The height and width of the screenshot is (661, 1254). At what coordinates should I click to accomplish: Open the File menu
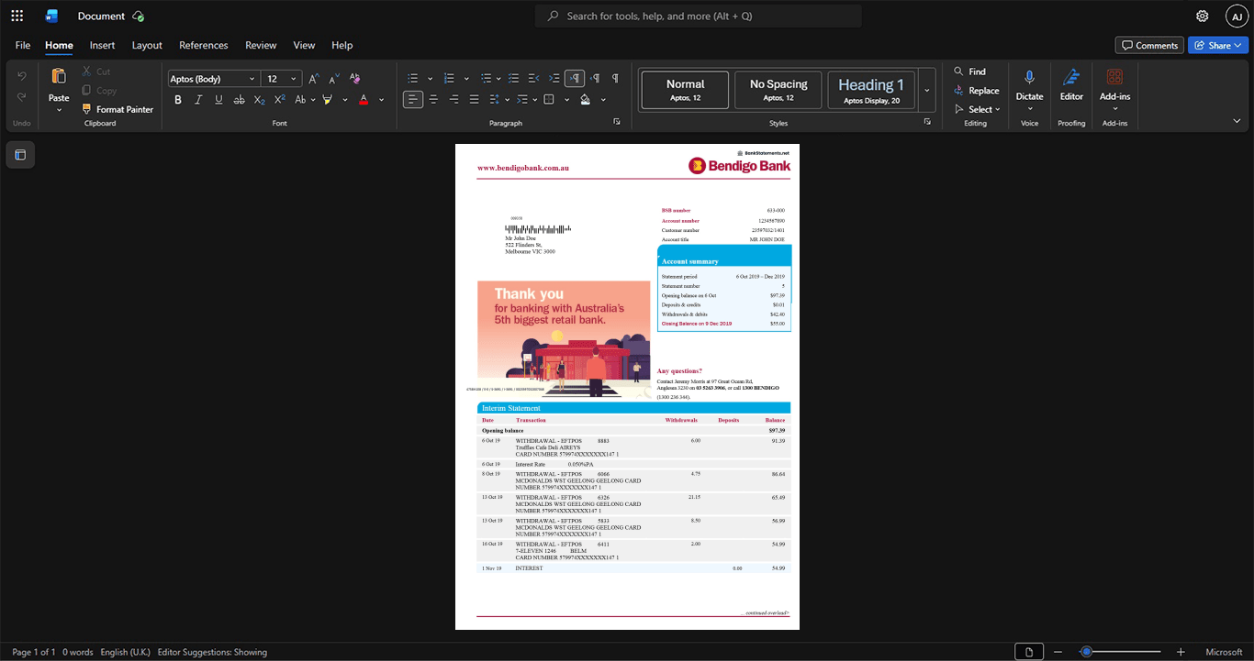pos(23,45)
